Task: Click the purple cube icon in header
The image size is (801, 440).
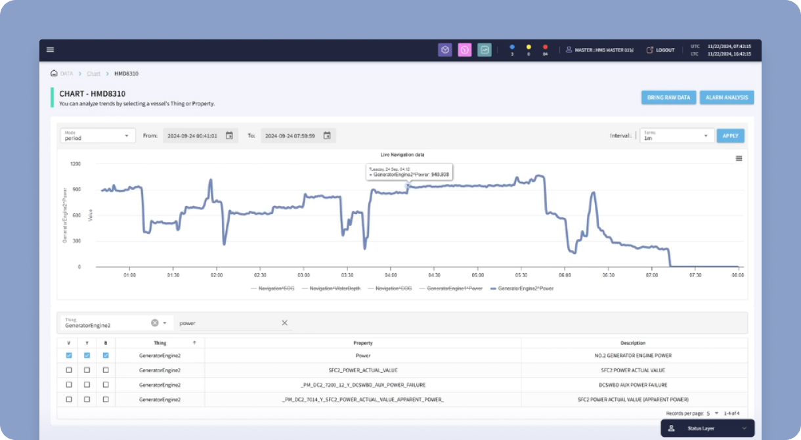Action: (x=445, y=50)
